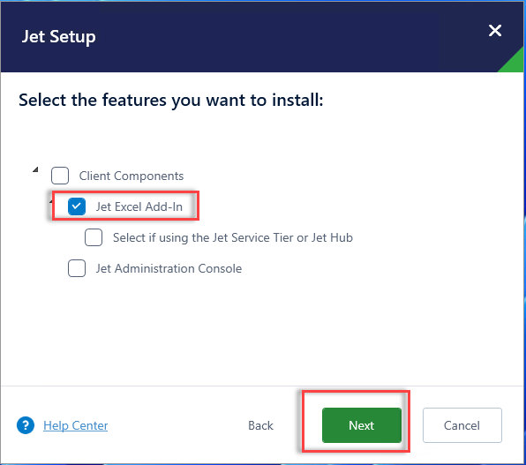
Task: Collapse the Client Components tree arrow
Action: 35,169
